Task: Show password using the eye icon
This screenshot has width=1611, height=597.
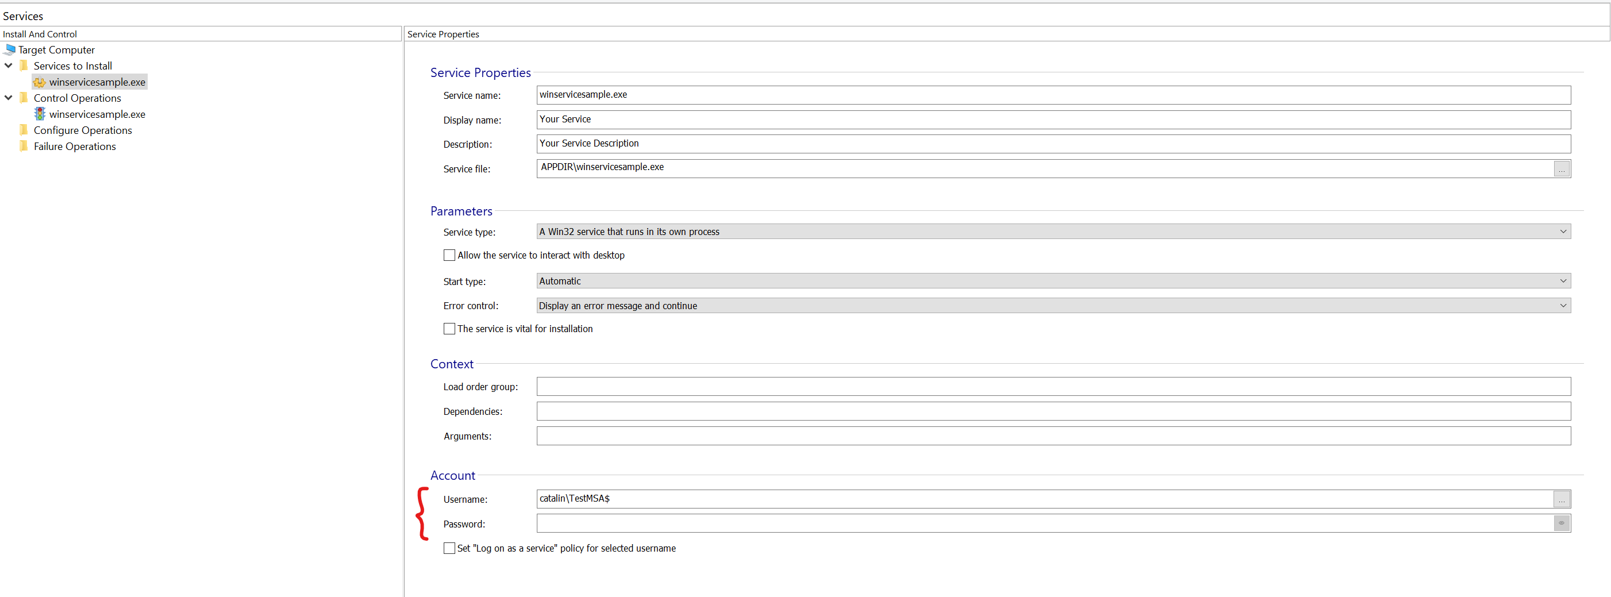Action: [1561, 523]
